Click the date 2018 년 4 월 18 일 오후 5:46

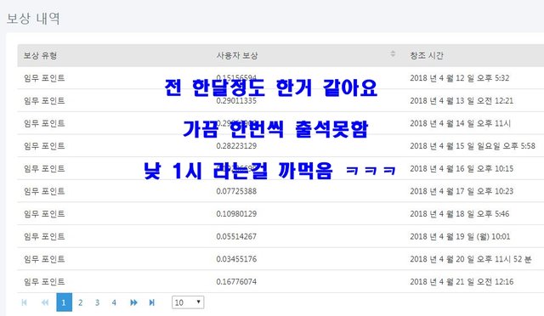459,214
